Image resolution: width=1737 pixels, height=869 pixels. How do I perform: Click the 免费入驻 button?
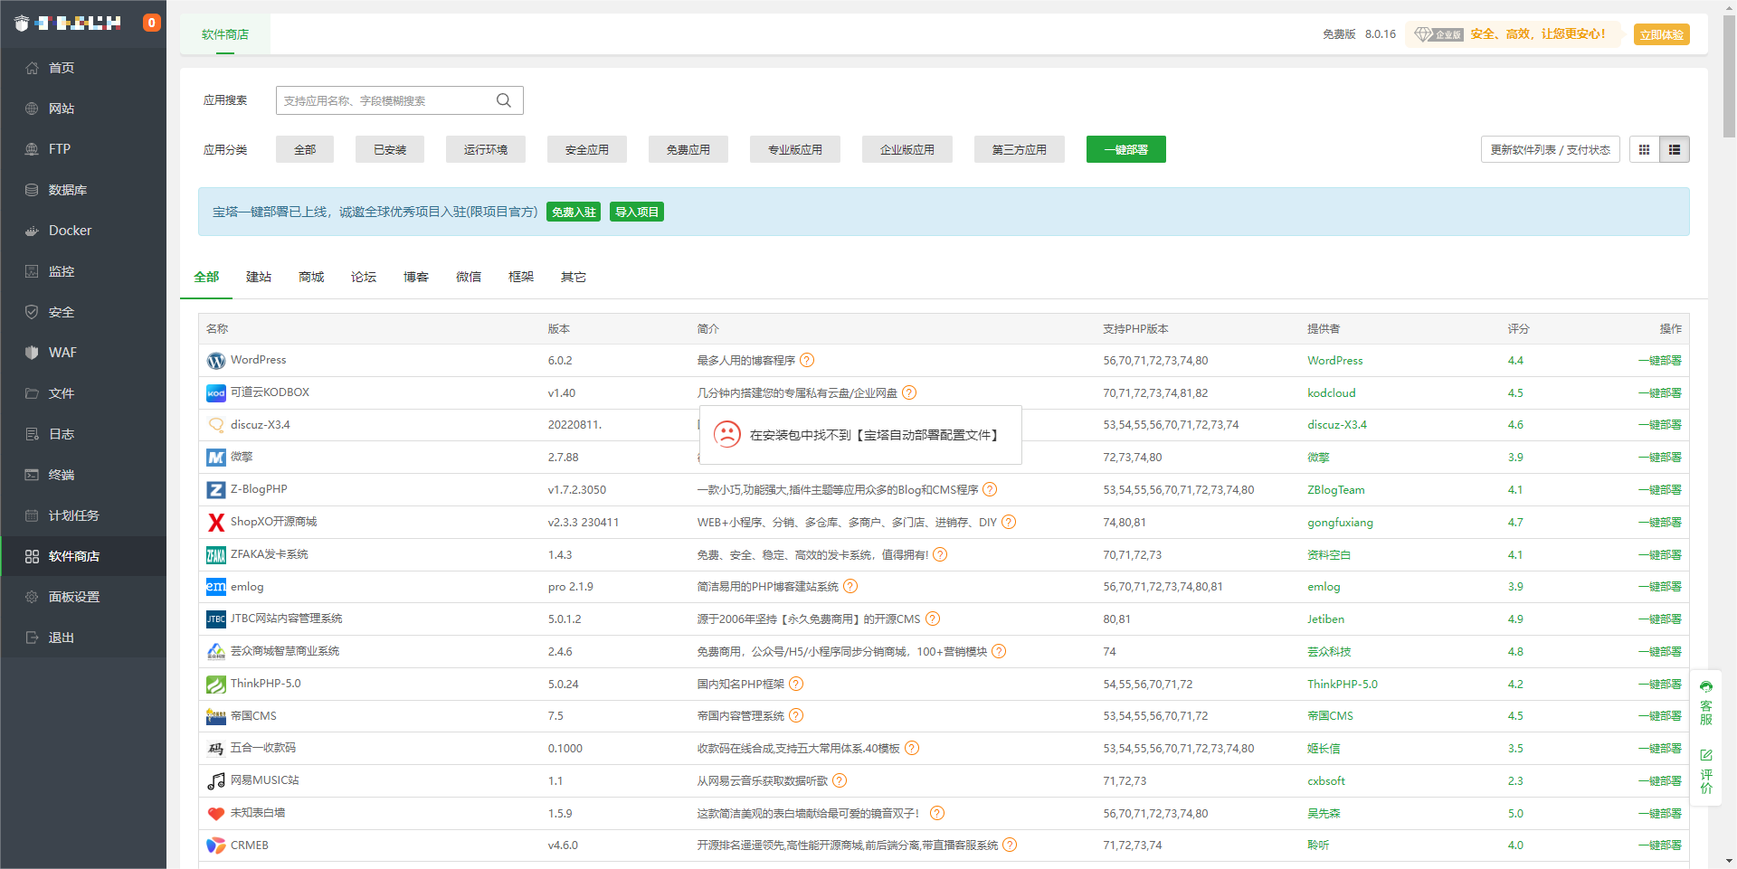[x=574, y=212]
